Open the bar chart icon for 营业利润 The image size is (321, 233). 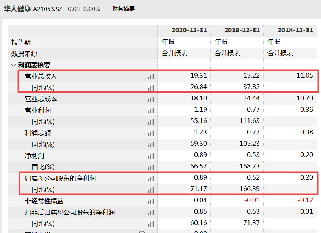[x=151, y=110]
